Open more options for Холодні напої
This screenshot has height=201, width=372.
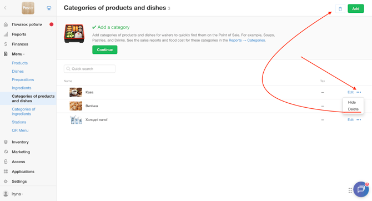pyautogui.click(x=359, y=120)
